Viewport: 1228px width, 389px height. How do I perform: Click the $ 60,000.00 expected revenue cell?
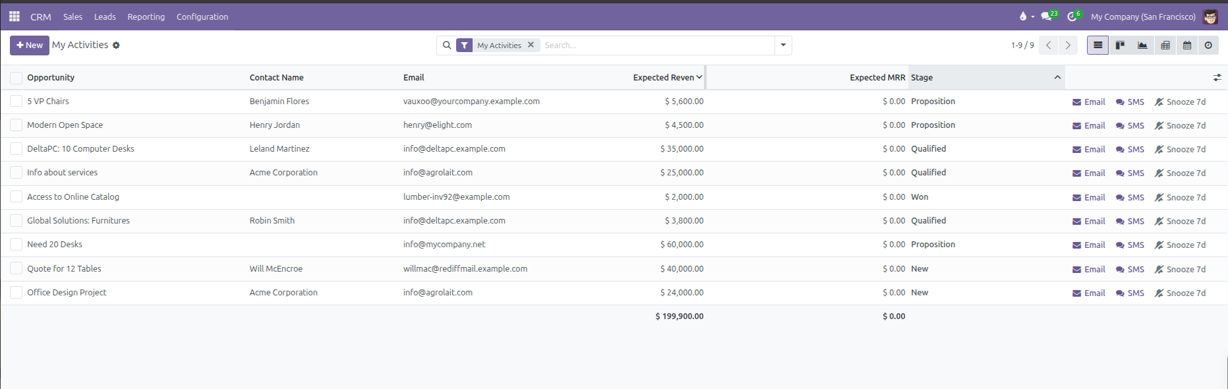point(682,245)
